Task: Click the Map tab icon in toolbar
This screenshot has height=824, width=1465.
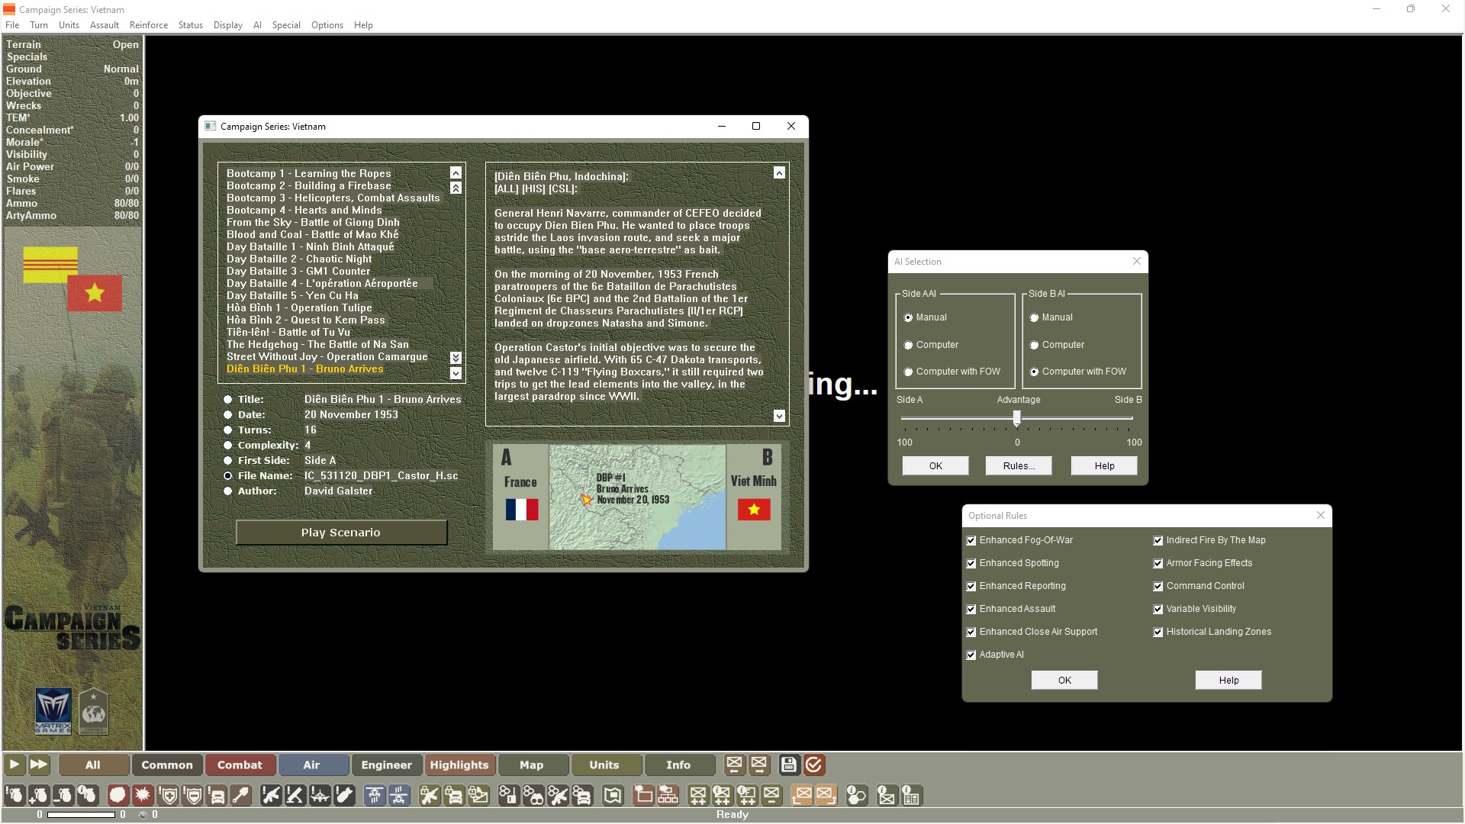Action: pos(531,764)
